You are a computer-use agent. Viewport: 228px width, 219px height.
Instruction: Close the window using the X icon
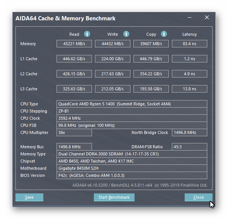click(207, 17)
